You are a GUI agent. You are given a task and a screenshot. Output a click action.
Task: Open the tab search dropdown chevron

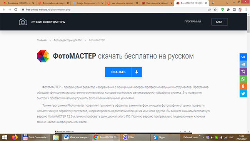[227, 3]
